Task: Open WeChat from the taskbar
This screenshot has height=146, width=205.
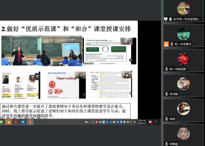Action: click(x=8, y=122)
